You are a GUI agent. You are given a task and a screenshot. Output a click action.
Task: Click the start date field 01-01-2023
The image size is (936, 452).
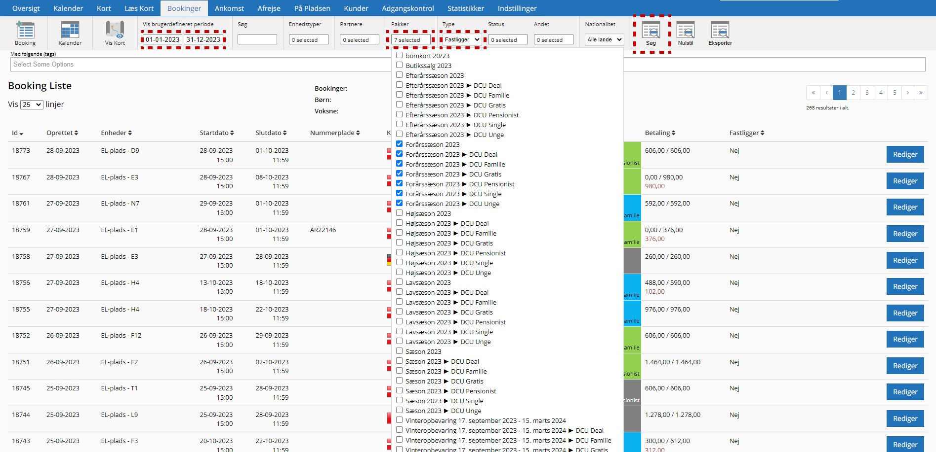coord(163,39)
